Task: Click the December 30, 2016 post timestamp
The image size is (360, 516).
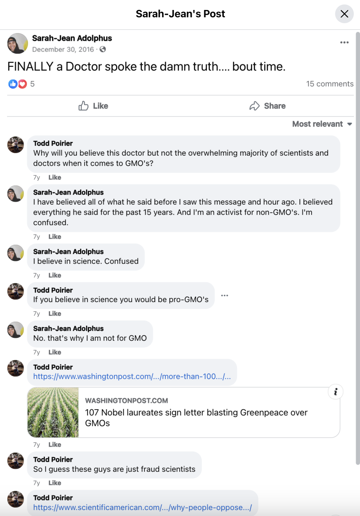Action: tap(63, 49)
